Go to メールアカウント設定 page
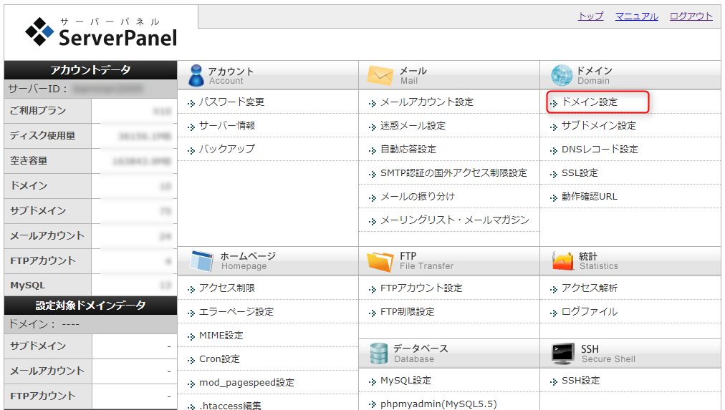This screenshot has height=410, width=725. (x=426, y=102)
